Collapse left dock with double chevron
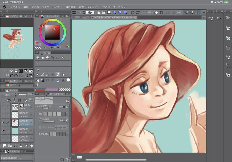The height and width of the screenshot is (162, 232). pyautogui.click(x=1, y=11)
